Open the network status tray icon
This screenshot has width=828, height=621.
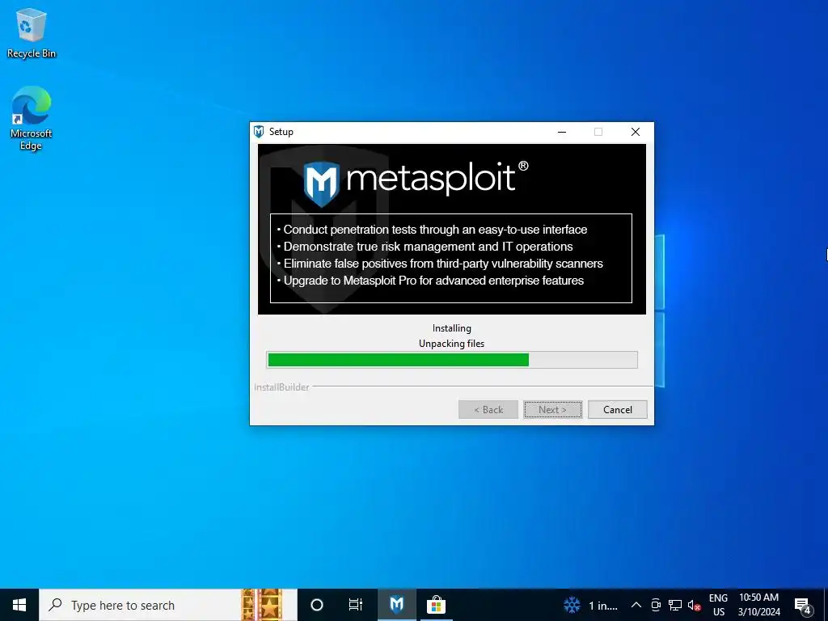(x=675, y=605)
